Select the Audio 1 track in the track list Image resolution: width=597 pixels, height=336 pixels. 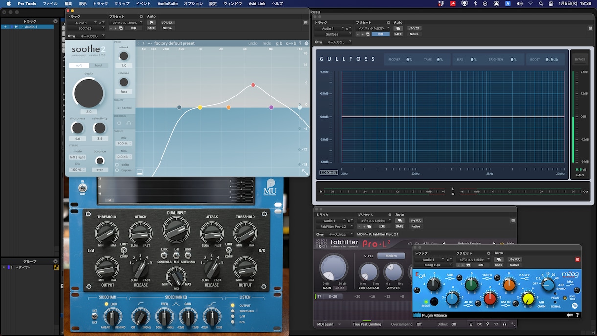(x=30, y=27)
